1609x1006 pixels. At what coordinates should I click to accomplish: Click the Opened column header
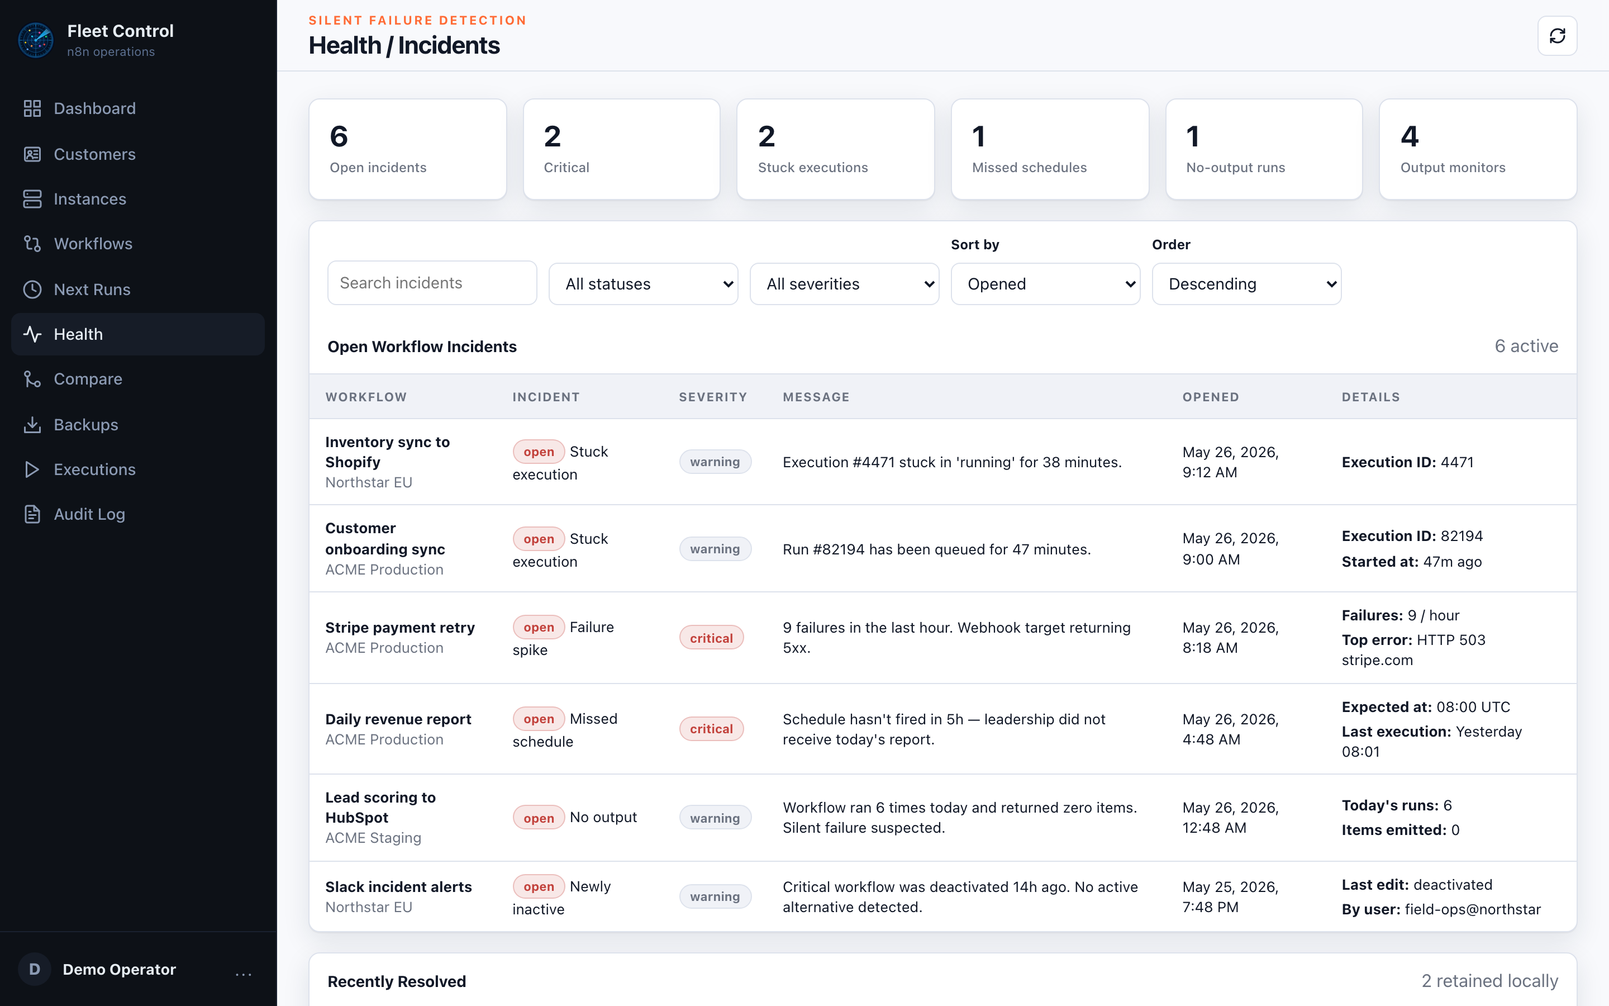click(1211, 397)
